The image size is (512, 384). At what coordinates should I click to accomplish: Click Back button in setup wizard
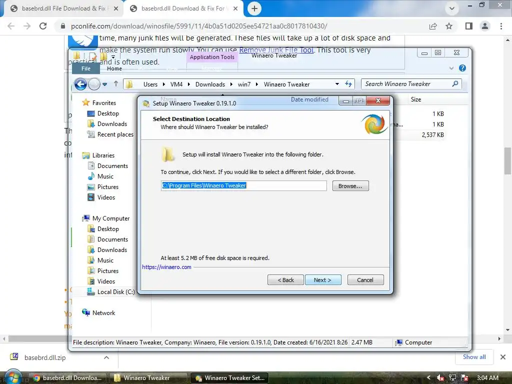pyautogui.click(x=285, y=280)
